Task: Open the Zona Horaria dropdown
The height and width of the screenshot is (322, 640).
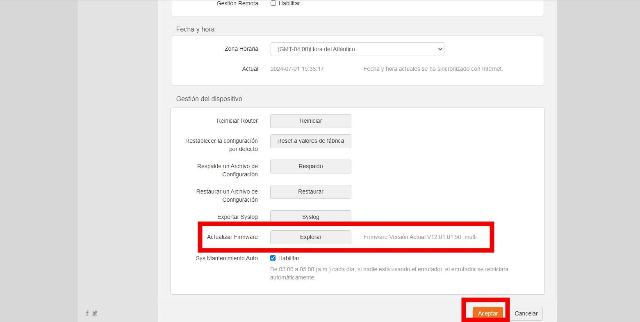Action: 357,49
